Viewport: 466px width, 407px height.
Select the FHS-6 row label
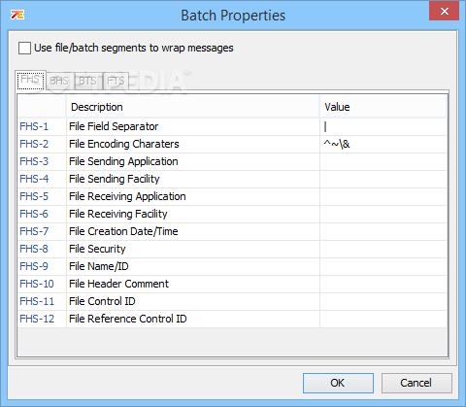34,214
